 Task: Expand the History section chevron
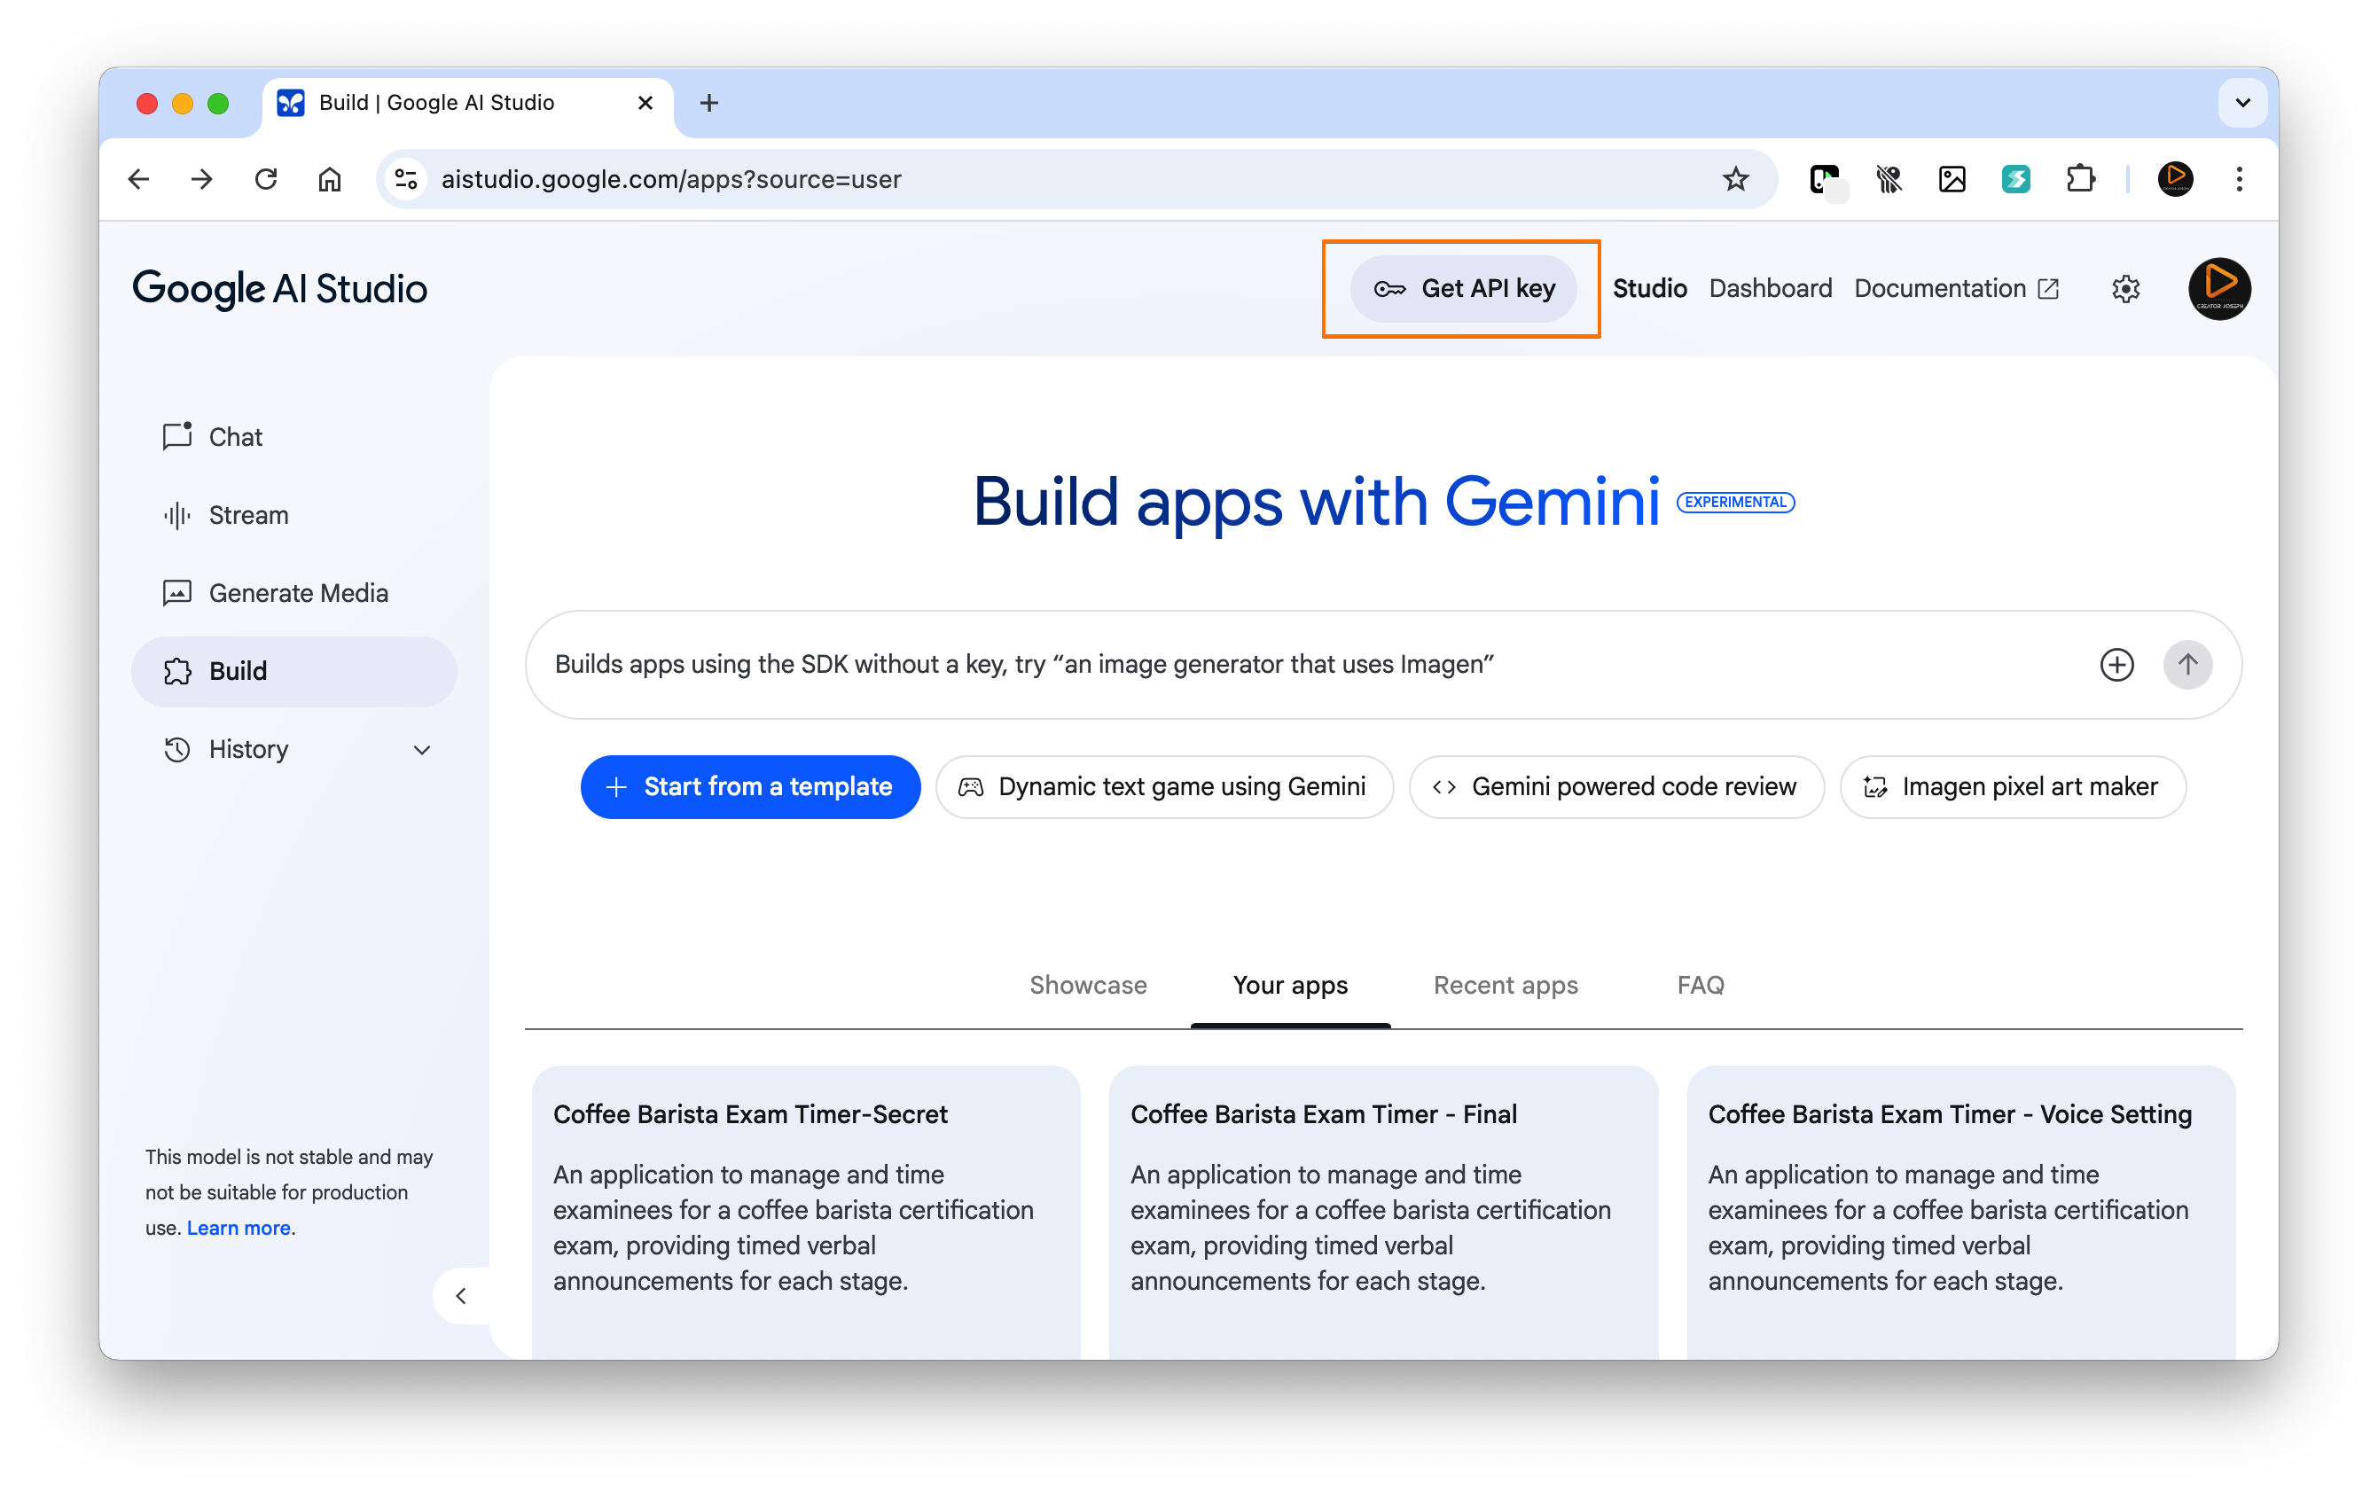click(422, 751)
